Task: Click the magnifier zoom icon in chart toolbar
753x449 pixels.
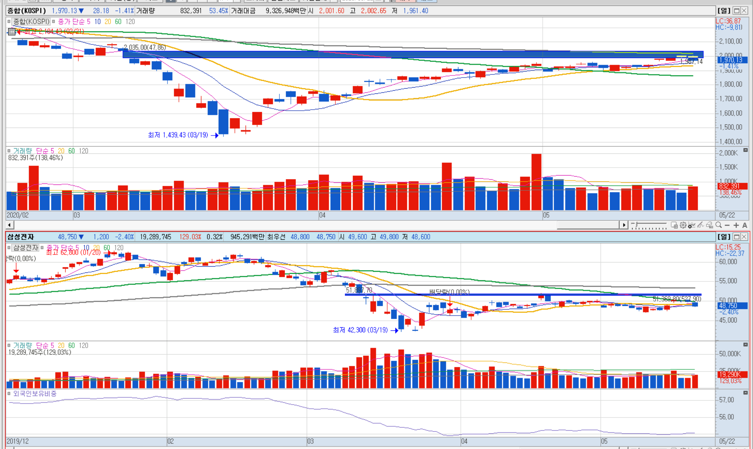Action: click(x=718, y=225)
